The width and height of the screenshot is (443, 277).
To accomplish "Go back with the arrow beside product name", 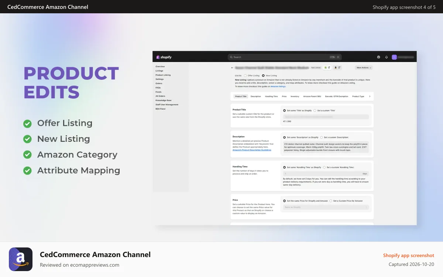I will point(232,68).
